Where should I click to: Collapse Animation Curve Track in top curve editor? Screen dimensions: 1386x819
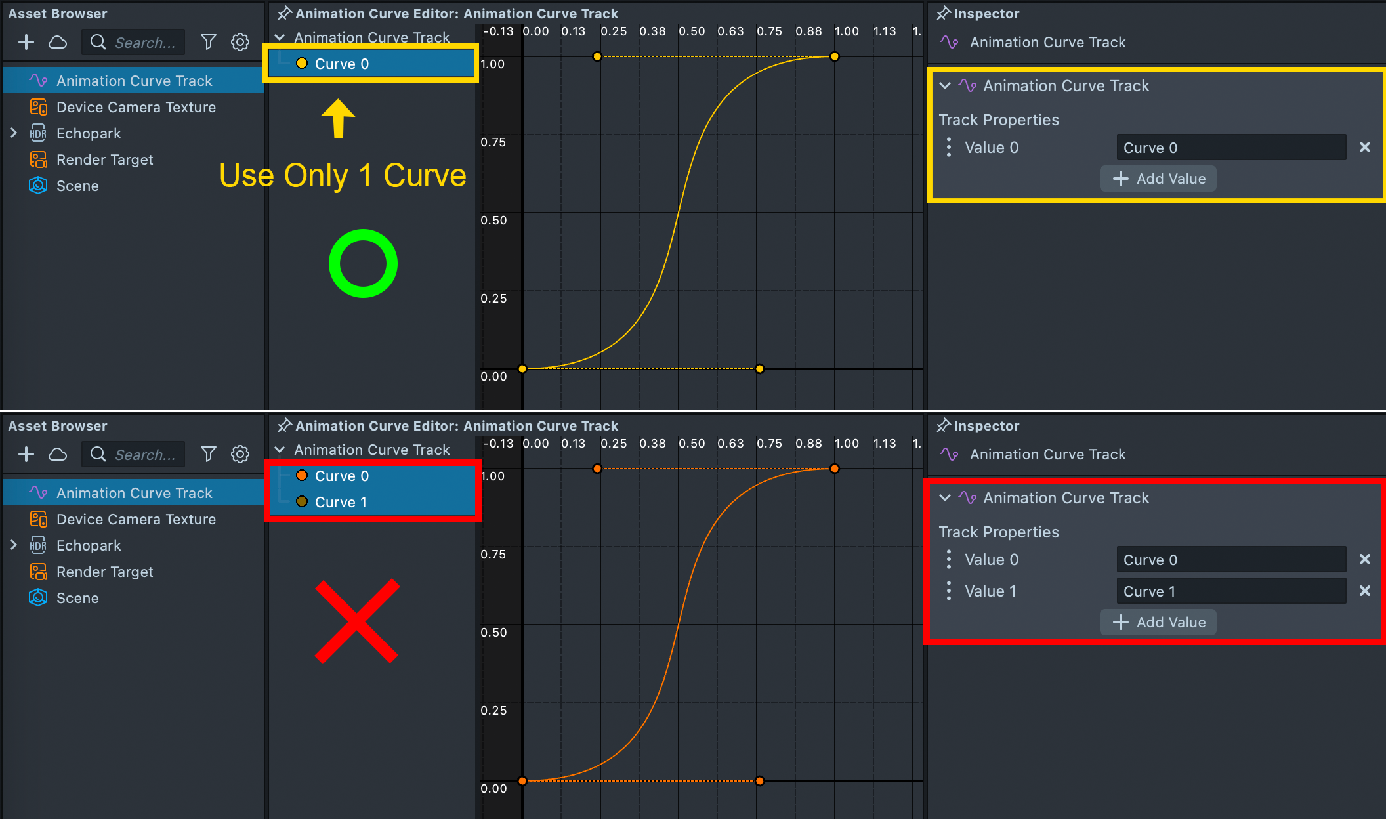point(280,37)
